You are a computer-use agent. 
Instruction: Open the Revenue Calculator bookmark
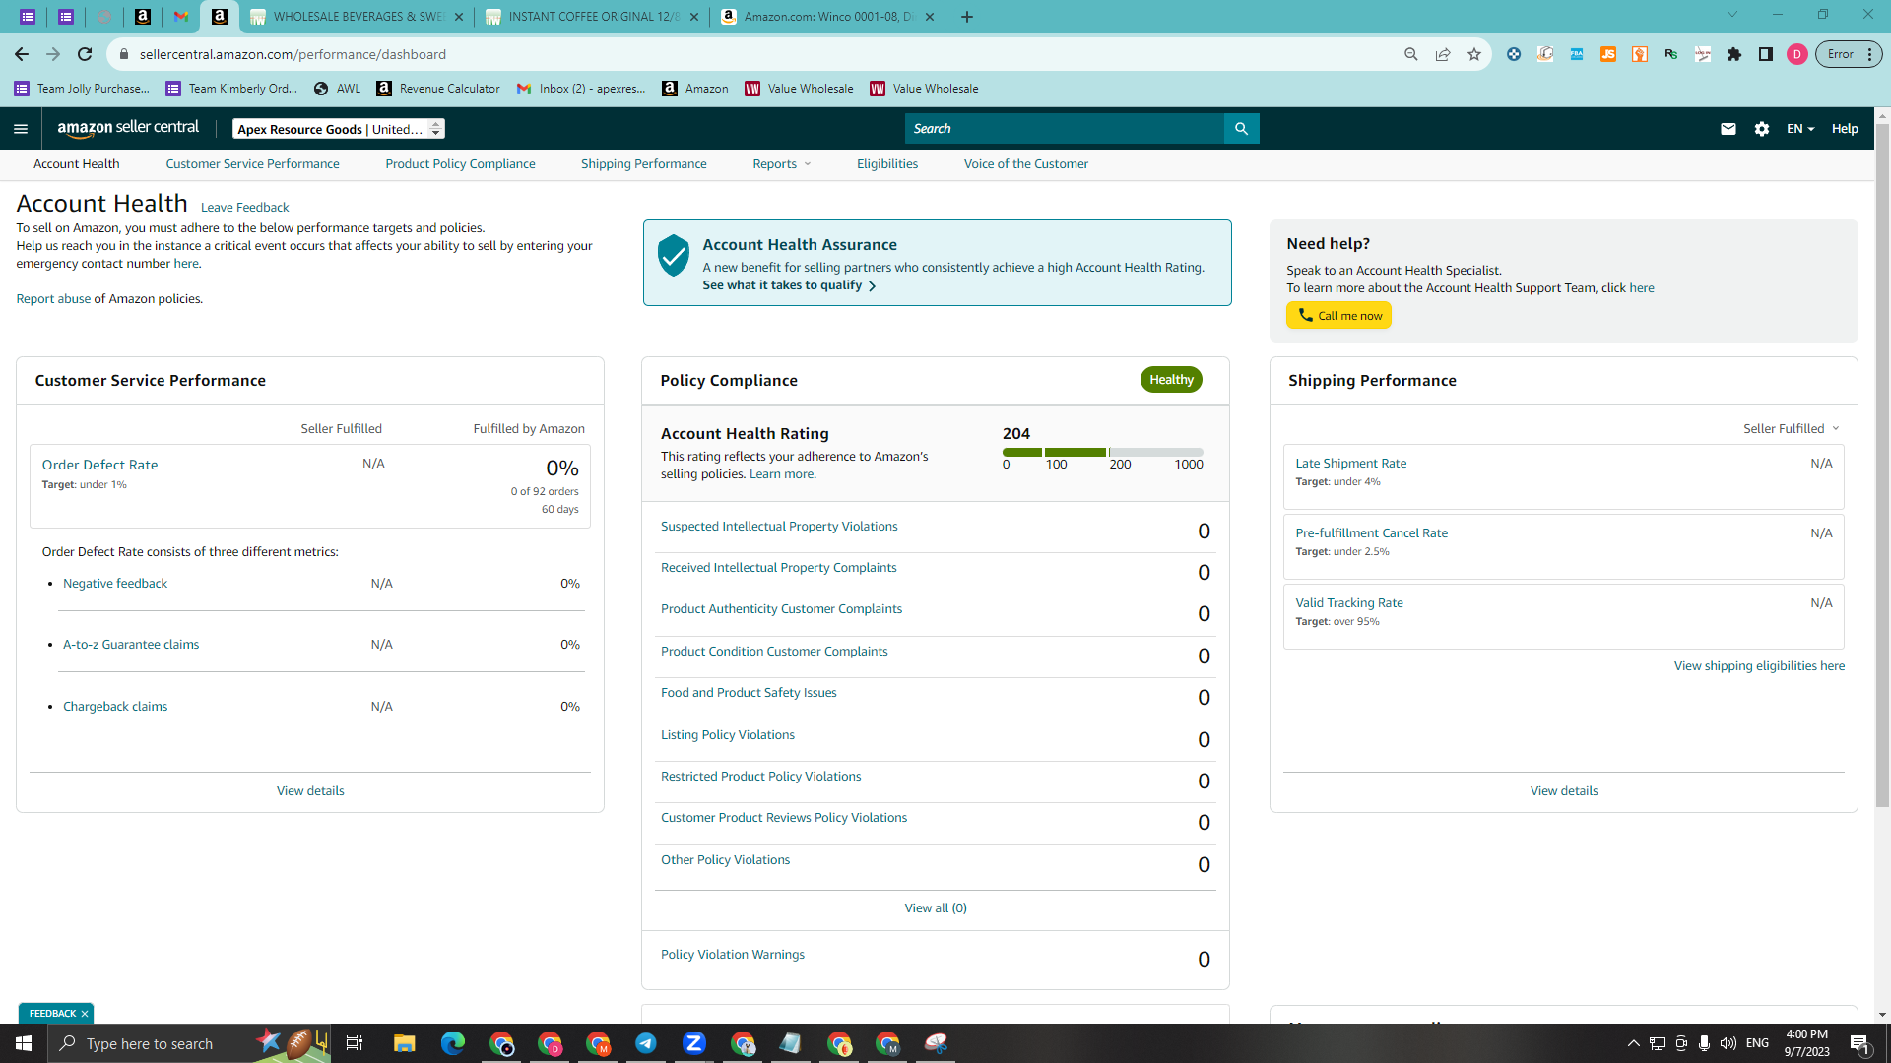(438, 89)
